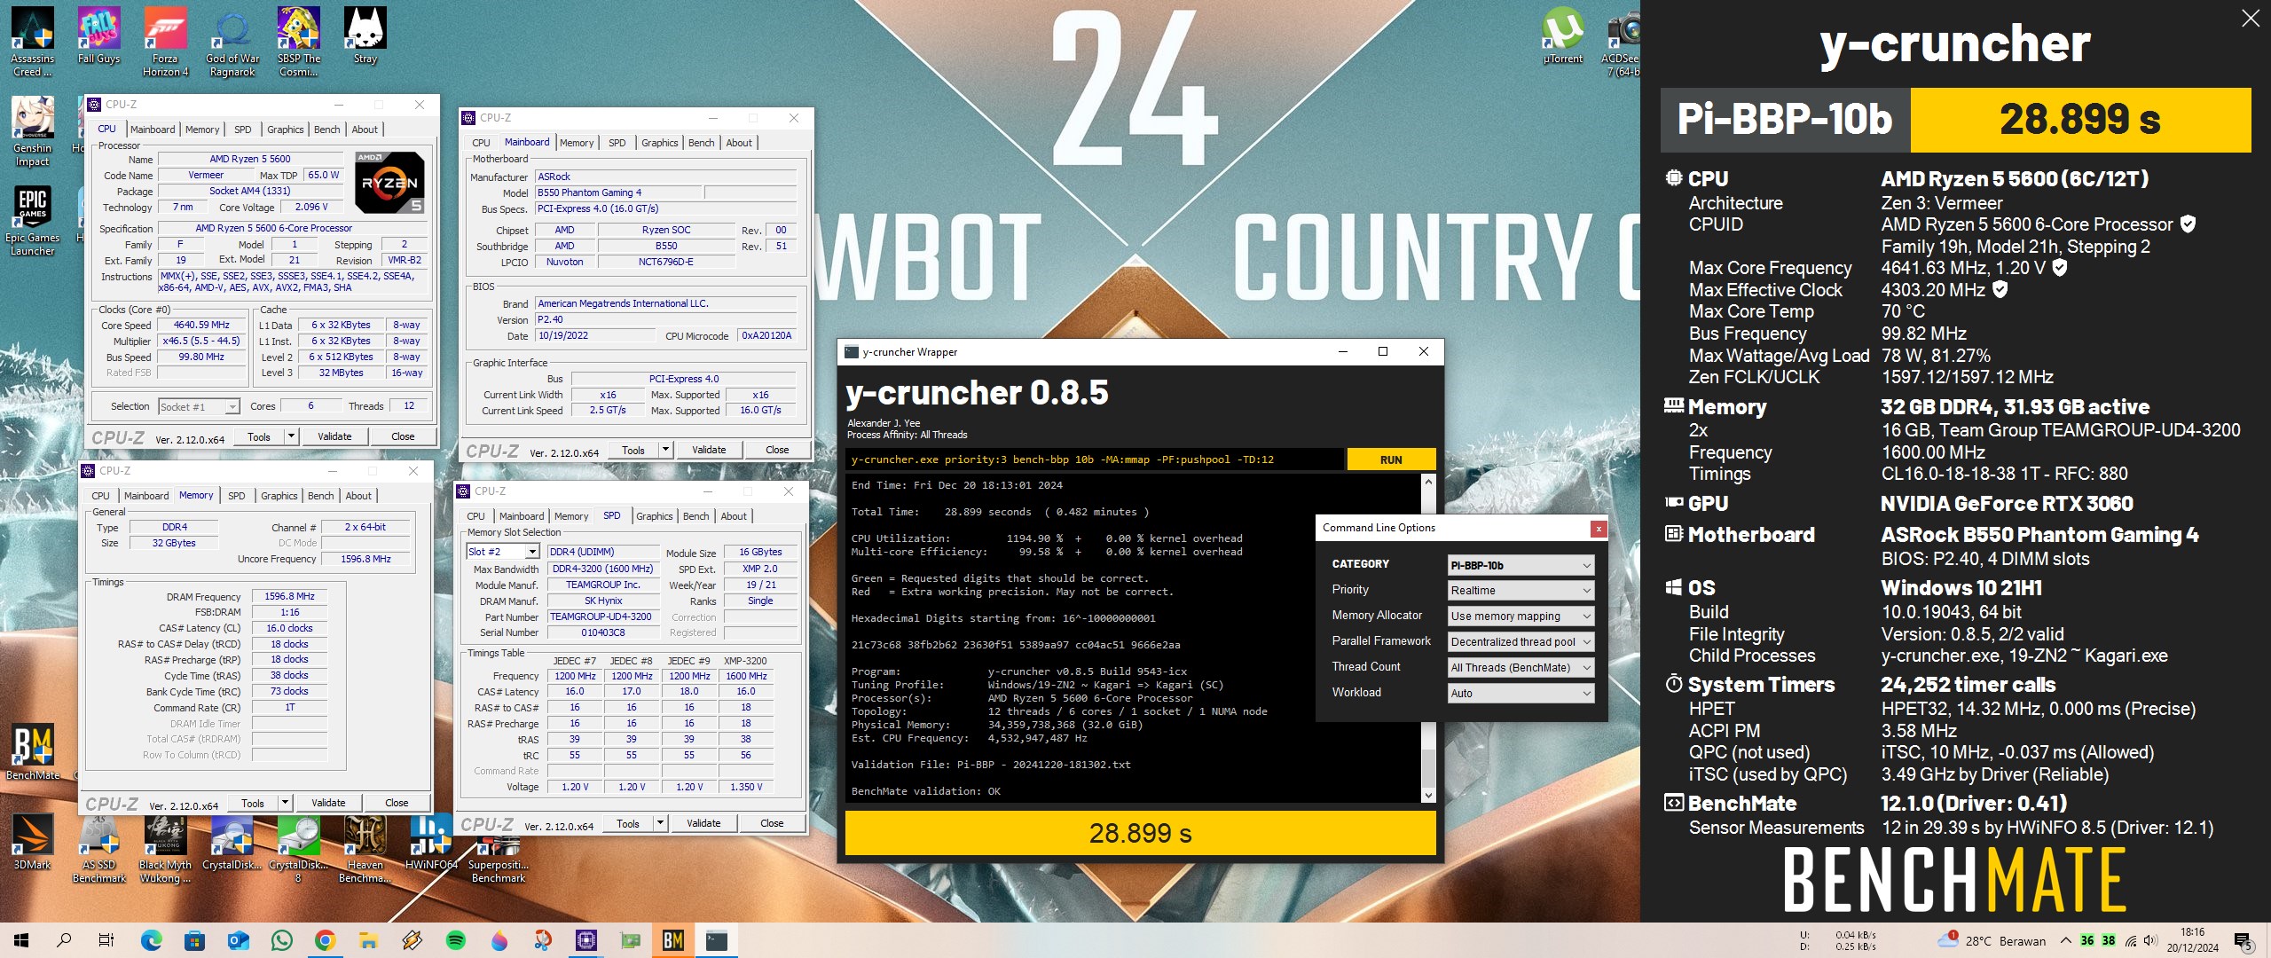2271x958 pixels.
Task: Launch Epic Games Launcher from the desktop
Action: click(x=32, y=221)
